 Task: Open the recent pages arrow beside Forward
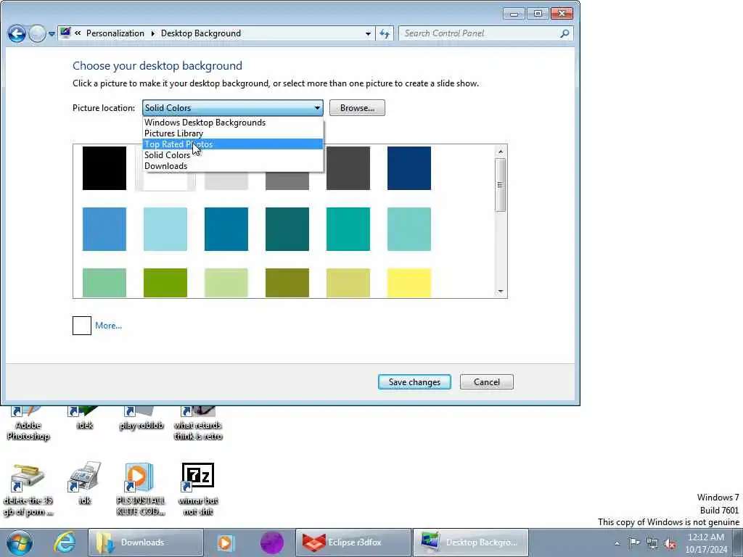52,34
